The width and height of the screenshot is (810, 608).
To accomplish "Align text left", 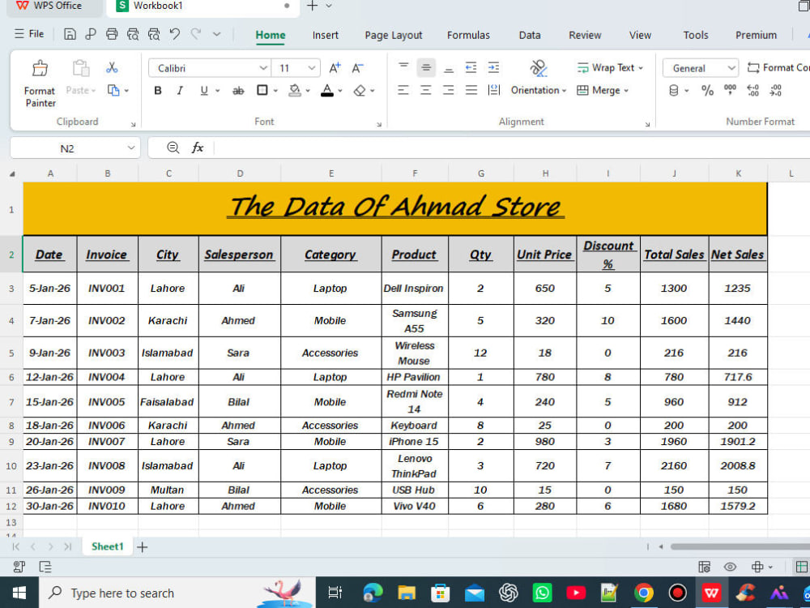I will click(403, 91).
